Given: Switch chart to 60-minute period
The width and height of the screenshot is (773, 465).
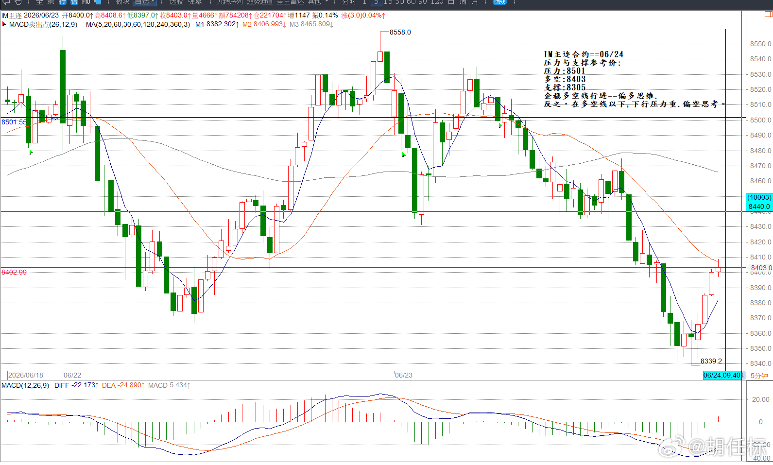Looking at the screenshot, I should [411, 2].
